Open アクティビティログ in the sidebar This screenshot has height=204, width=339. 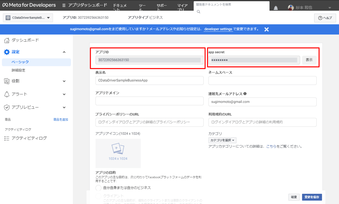(29, 138)
